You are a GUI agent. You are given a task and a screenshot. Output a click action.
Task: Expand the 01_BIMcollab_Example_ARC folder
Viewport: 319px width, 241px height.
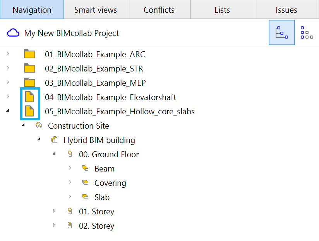[8, 54]
